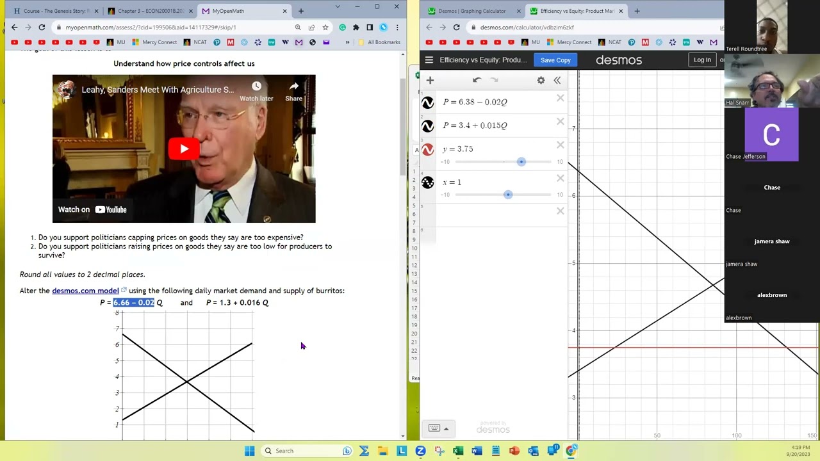Expand hidden bookmarks chevron
This screenshot has height=461, width=820.
pos(347,42)
